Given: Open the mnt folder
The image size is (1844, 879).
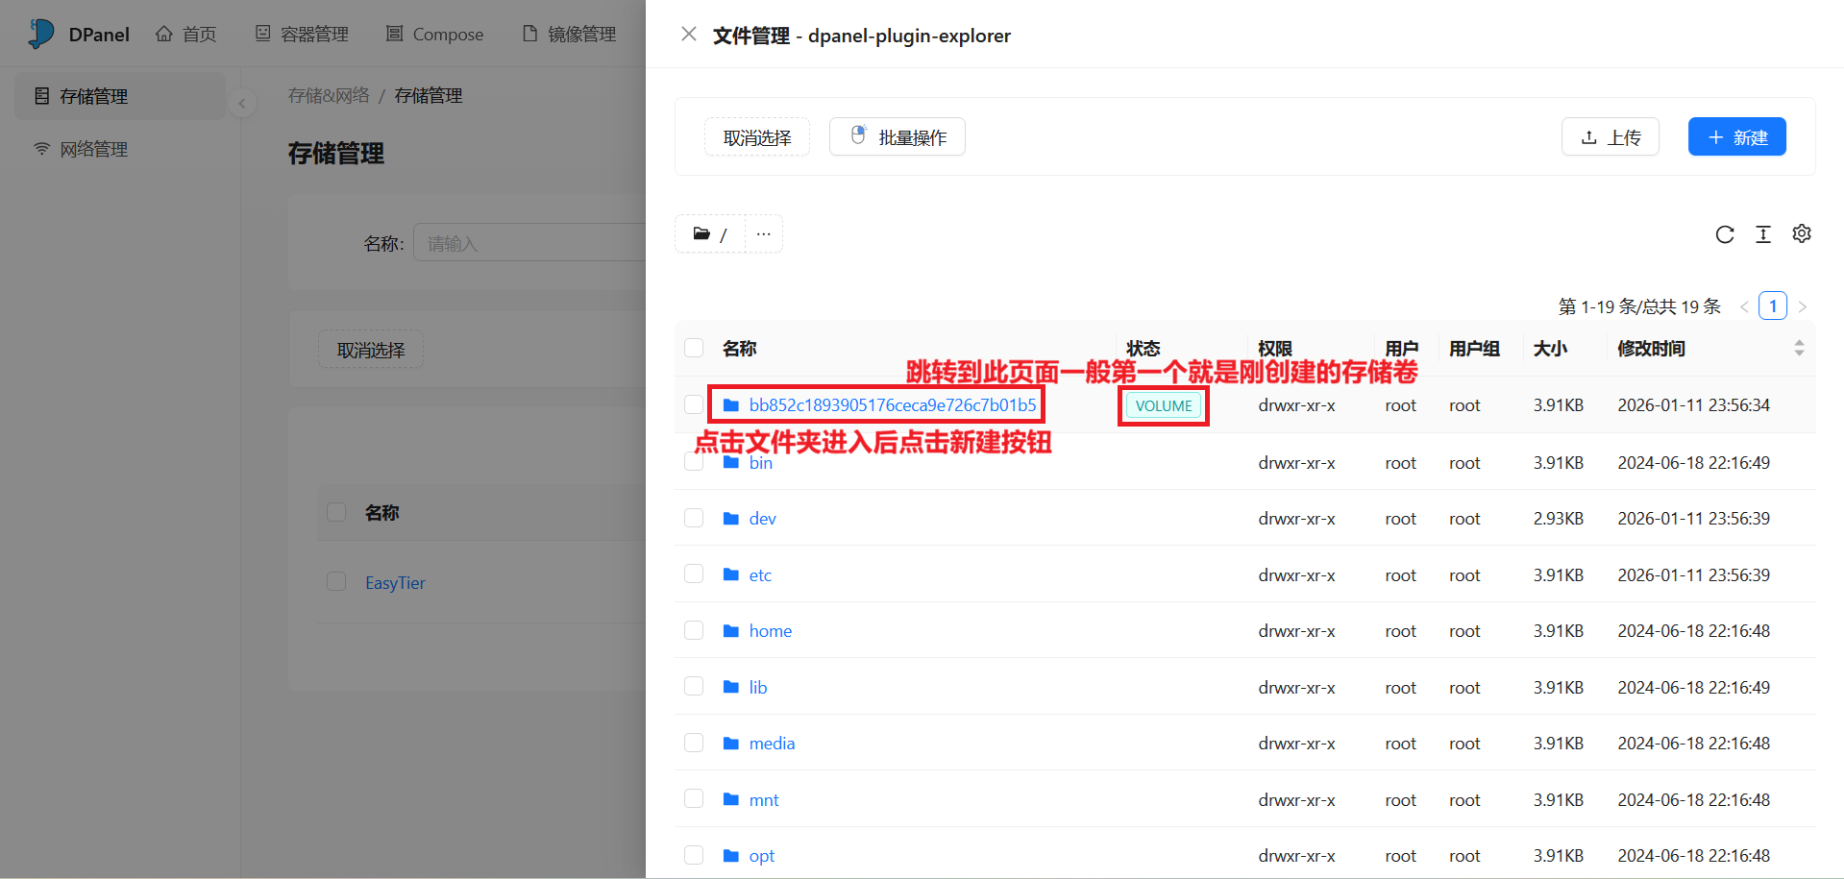Looking at the screenshot, I should [764, 800].
